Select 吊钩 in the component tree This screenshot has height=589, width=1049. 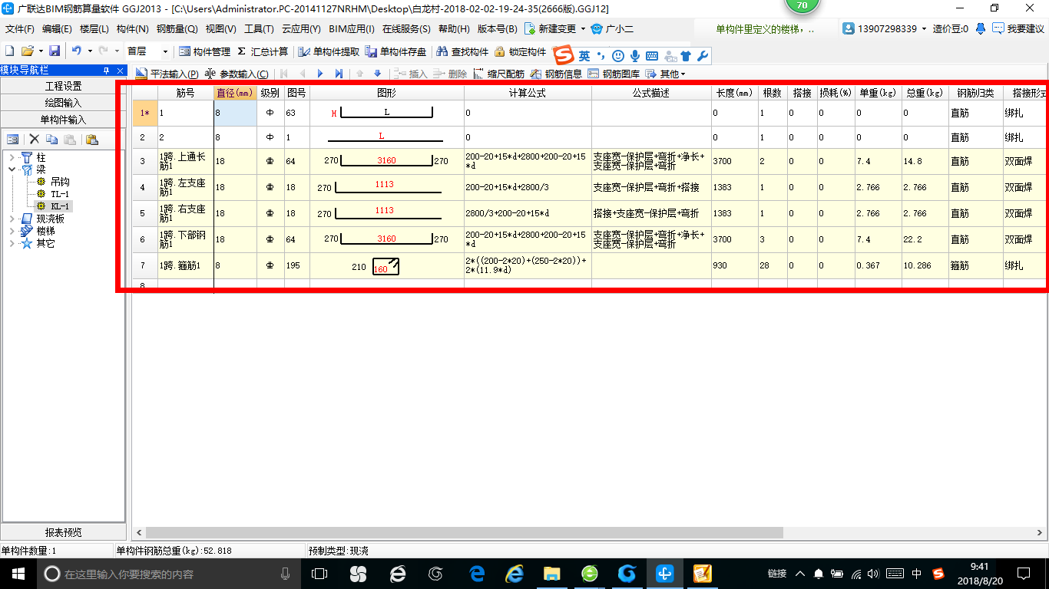pos(60,182)
